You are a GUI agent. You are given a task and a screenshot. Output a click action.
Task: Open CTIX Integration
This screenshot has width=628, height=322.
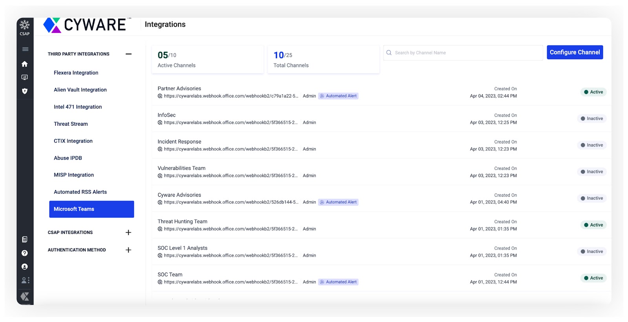pos(73,141)
